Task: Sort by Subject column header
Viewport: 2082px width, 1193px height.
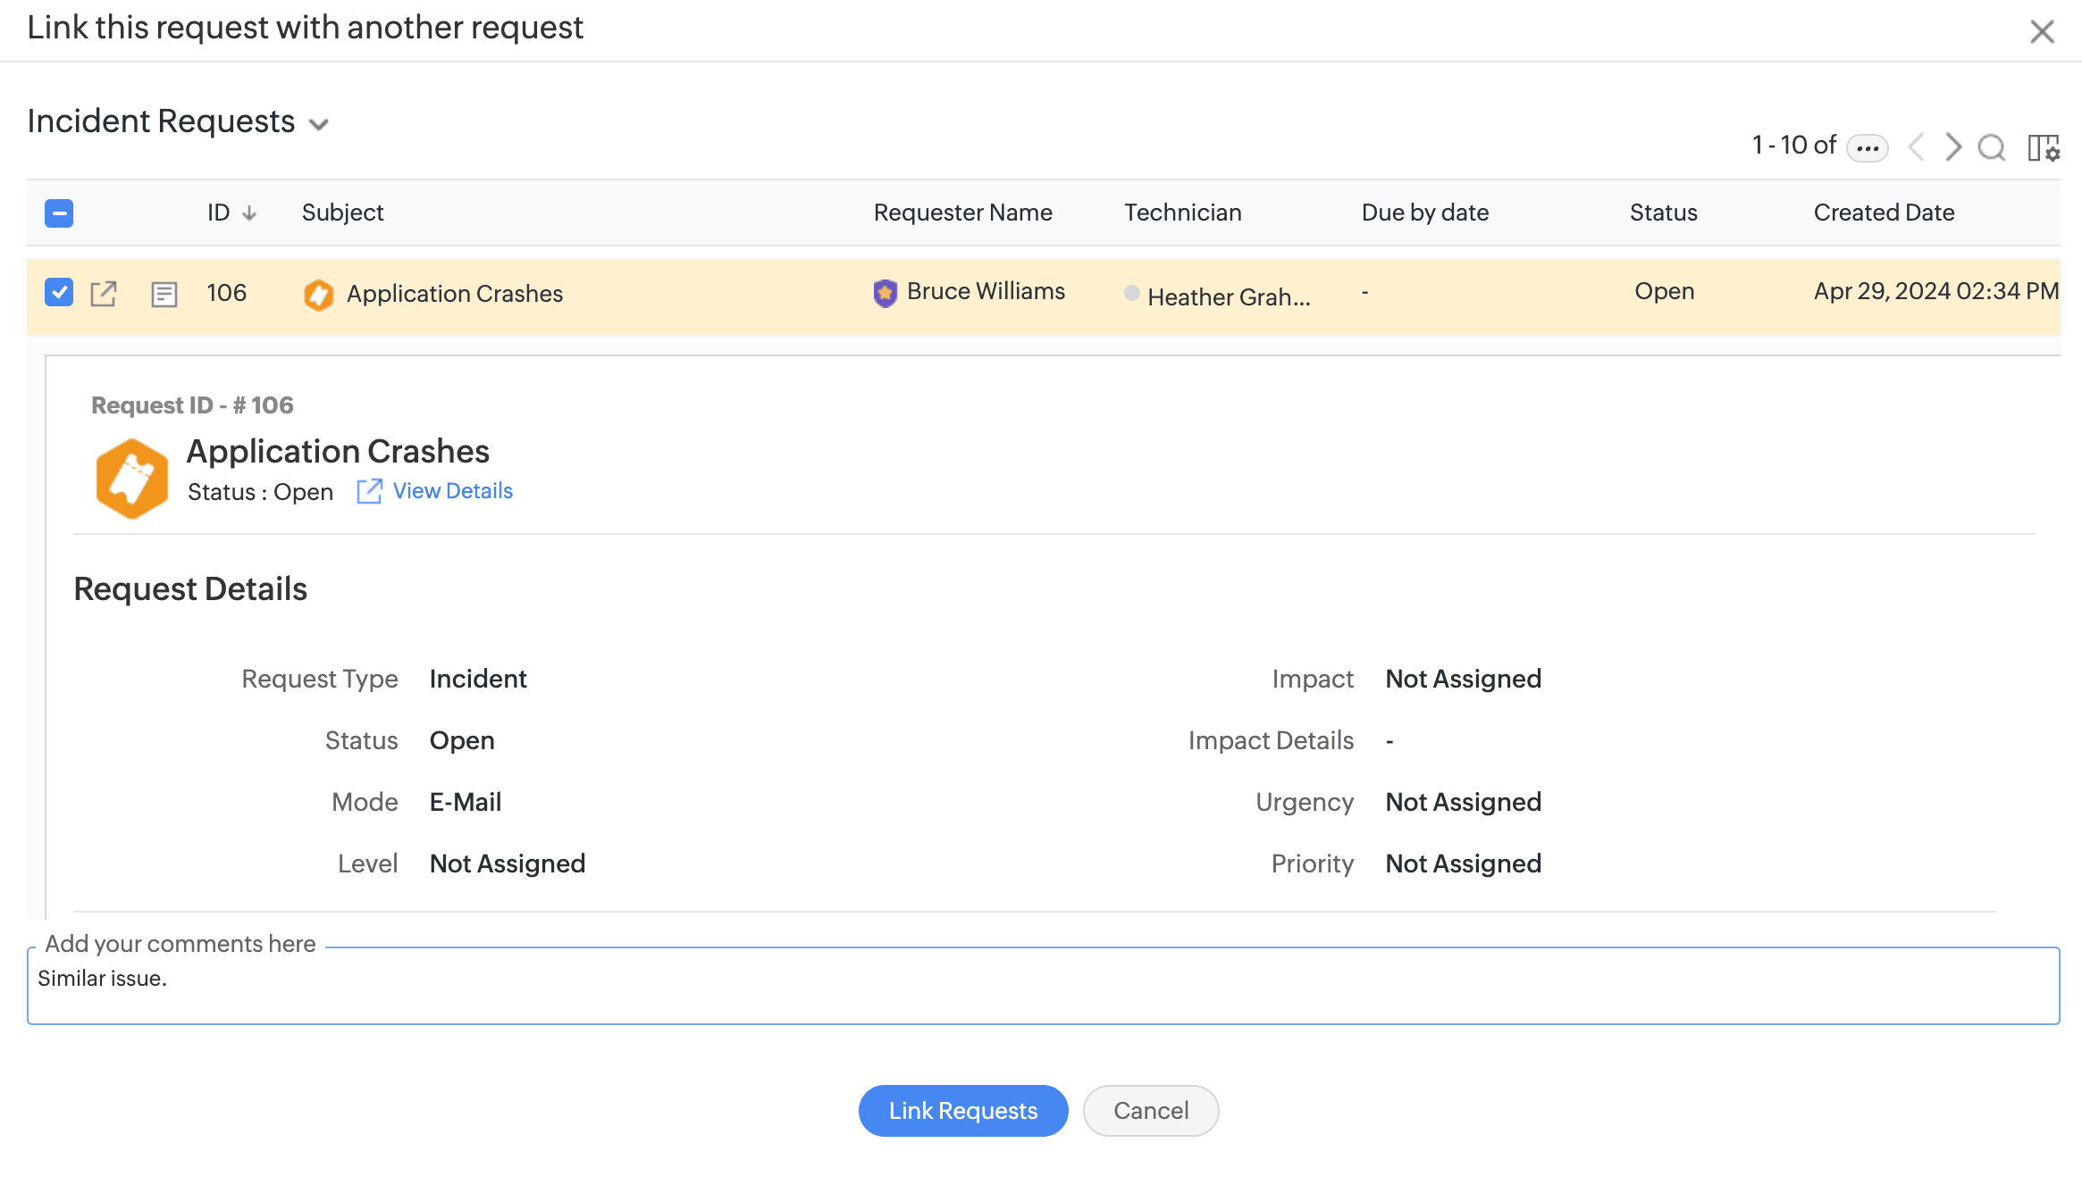Action: click(342, 213)
